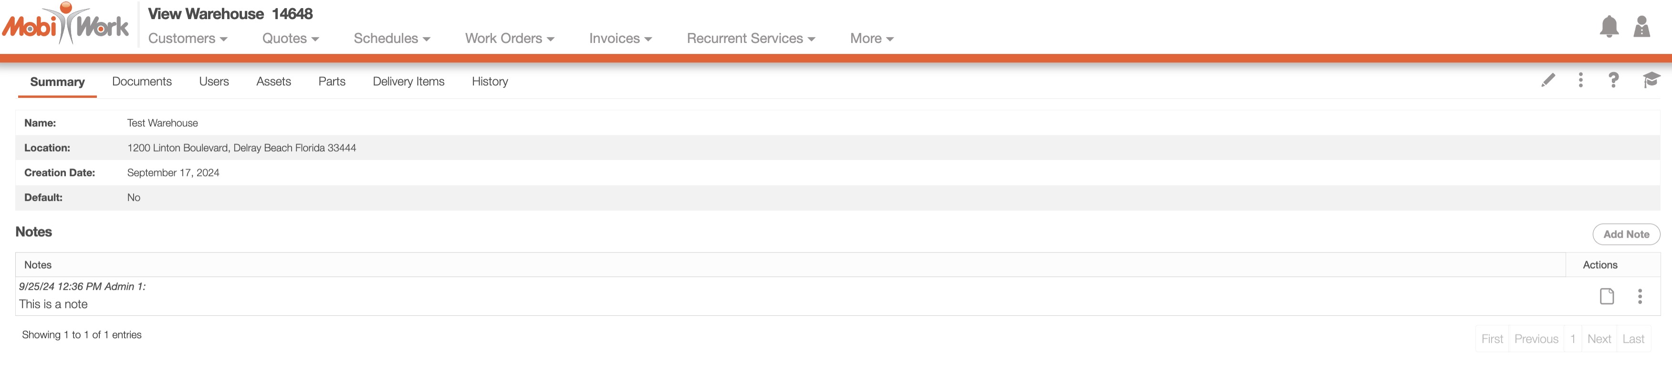1672x377 pixels.
Task: Open the notifications bell
Action: tap(1609, 27)
